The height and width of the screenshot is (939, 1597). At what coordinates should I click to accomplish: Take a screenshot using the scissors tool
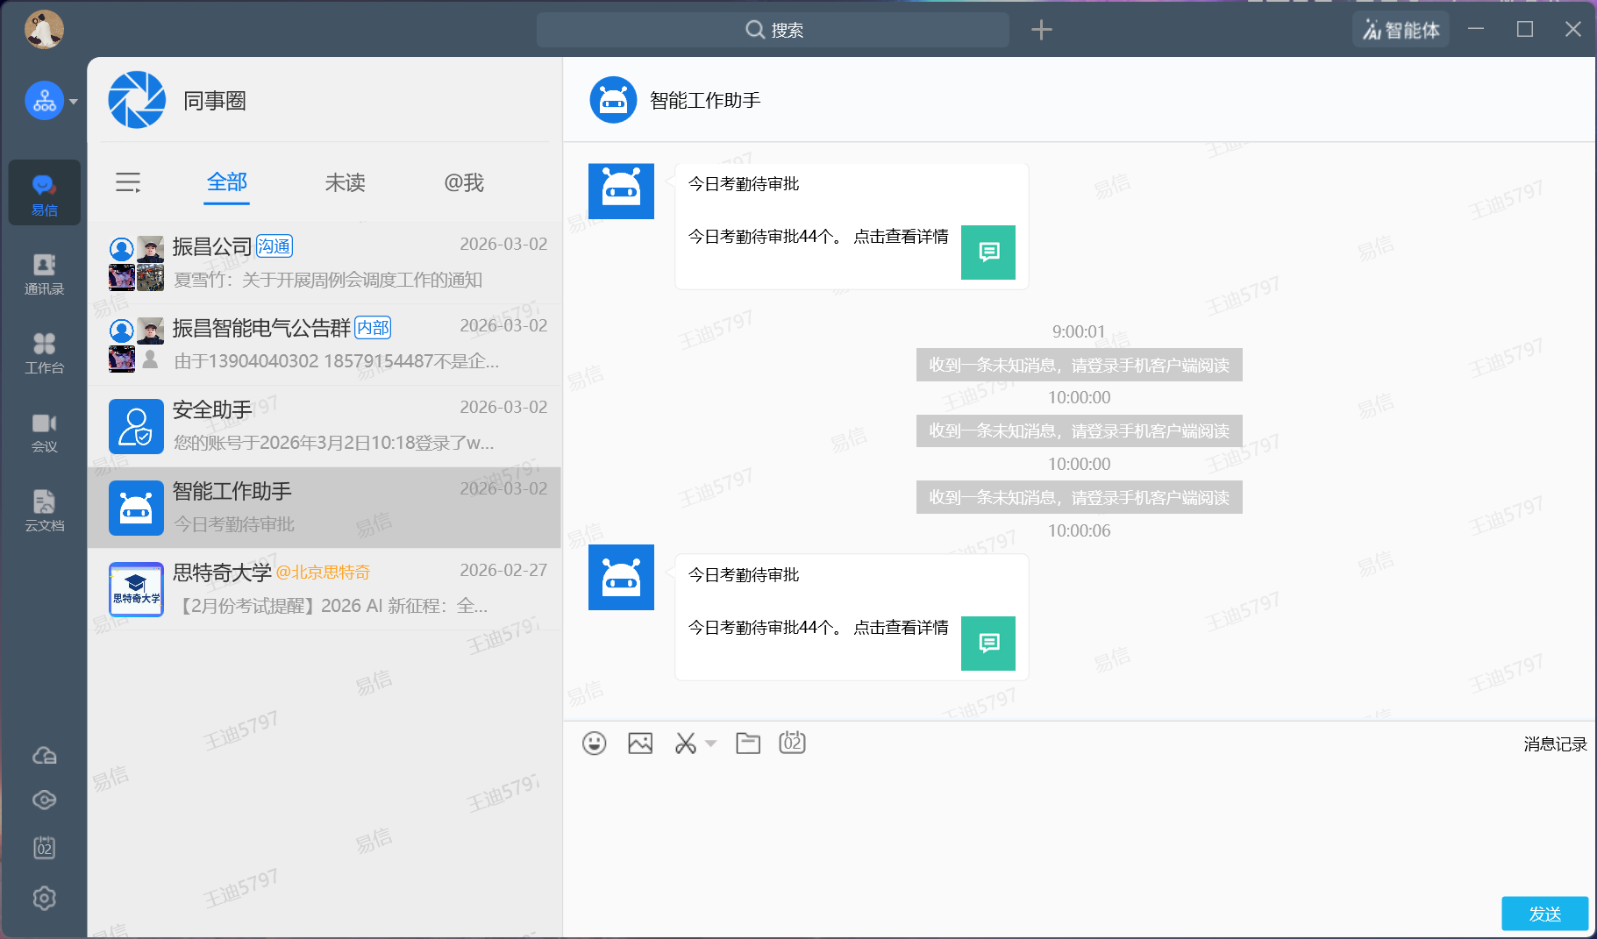point(686,743)
